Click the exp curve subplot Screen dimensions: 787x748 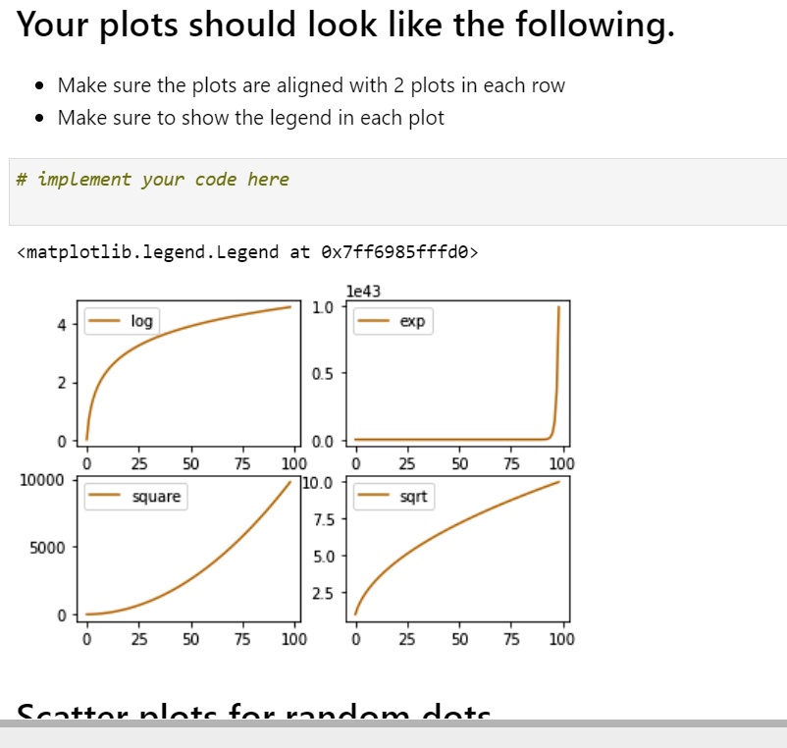[x=457, y=373]
